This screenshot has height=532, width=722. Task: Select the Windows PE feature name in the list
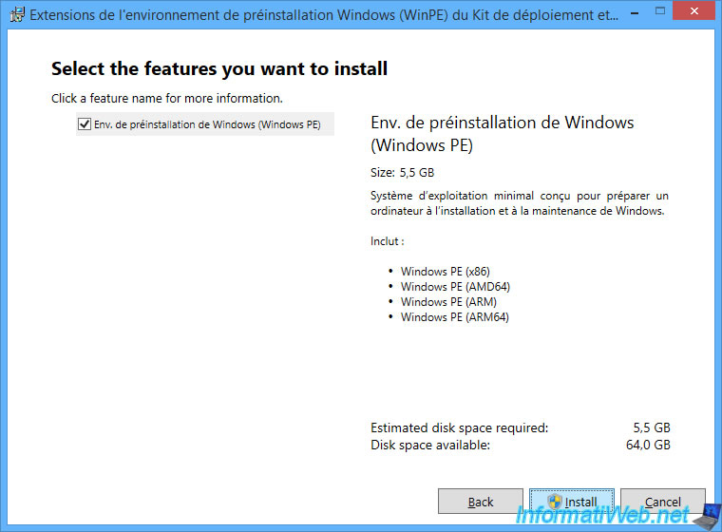click(207, 124)
